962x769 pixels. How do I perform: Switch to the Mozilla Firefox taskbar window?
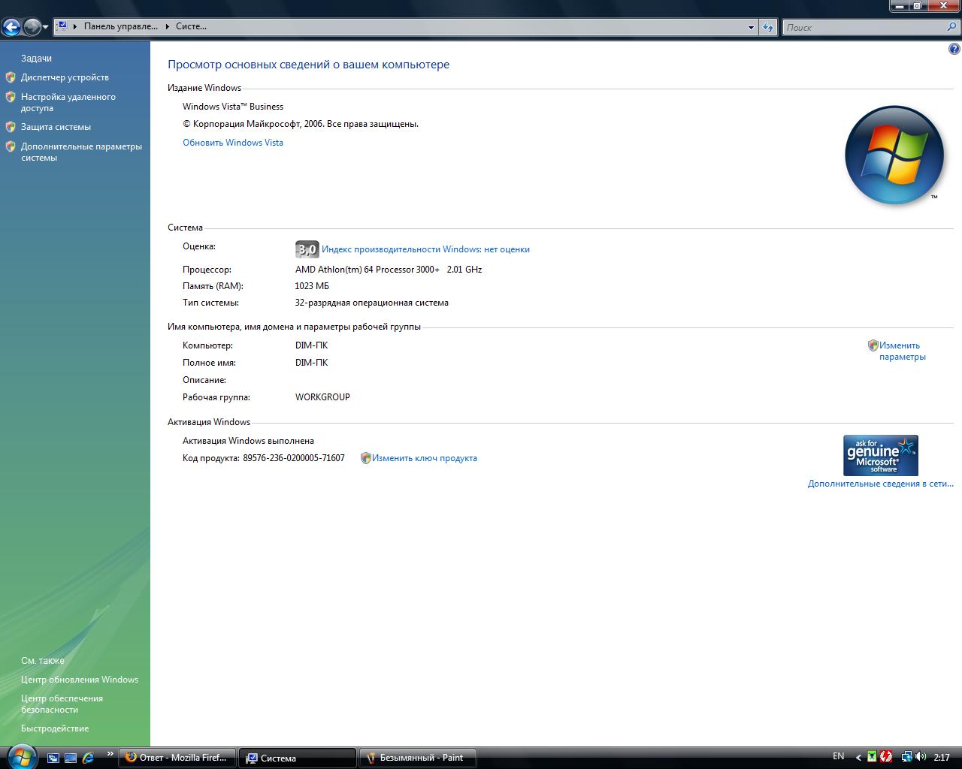pyautogui.click(x=177, y=758)
